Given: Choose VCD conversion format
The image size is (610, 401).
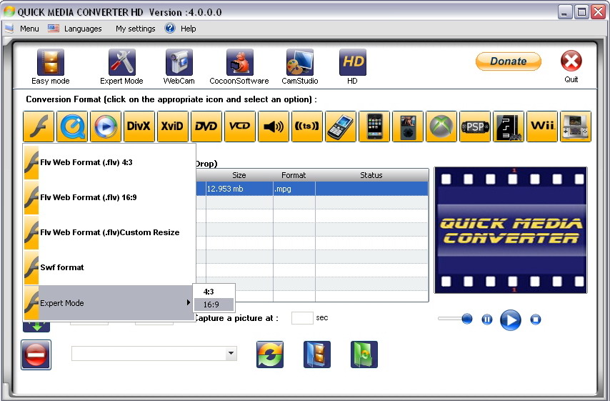Looking at the screenshot, I should [240, 126].
